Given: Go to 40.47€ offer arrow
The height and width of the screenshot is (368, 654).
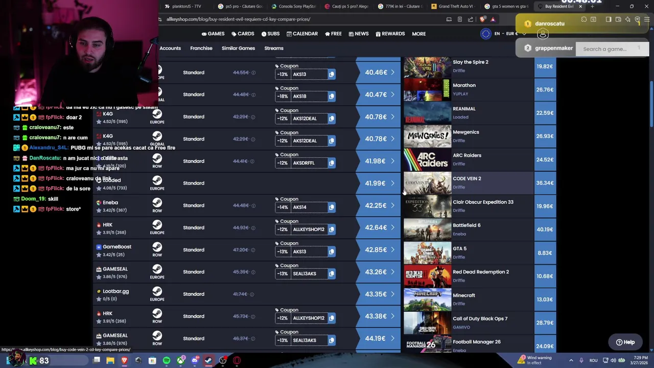Looking at the screenshot, I should [x=392, y=95].
